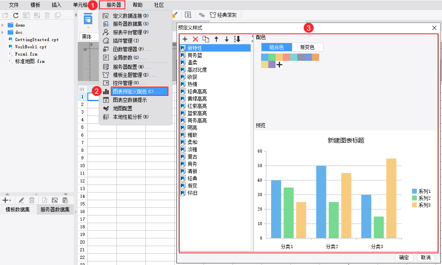442x265 pixels.
Task: Select the first blue color swatch
Action: click(x=265, y=57)
